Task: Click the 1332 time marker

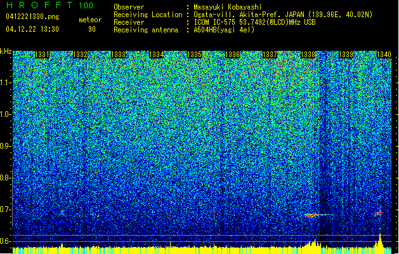Action: pos(80,55)
